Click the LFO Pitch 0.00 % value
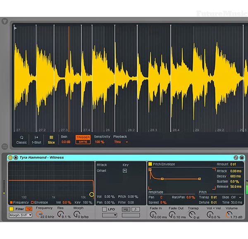The image size is (248, 239). click(133, 197)
